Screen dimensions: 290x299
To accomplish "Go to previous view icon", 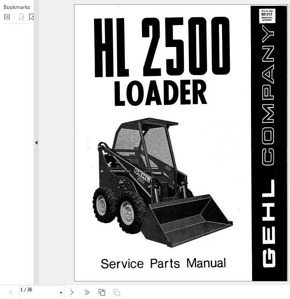I will point(102,292).
